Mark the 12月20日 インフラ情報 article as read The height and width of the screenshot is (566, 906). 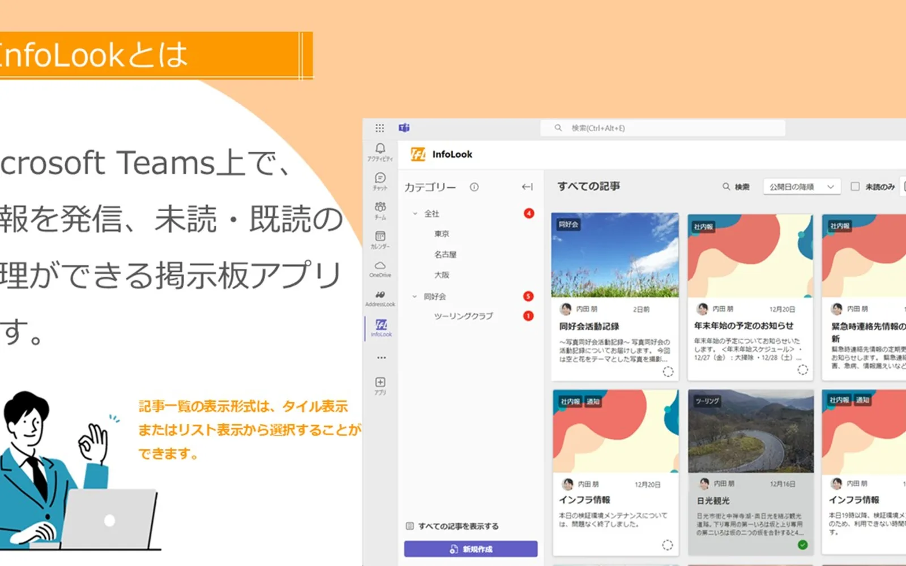[668, 544]
